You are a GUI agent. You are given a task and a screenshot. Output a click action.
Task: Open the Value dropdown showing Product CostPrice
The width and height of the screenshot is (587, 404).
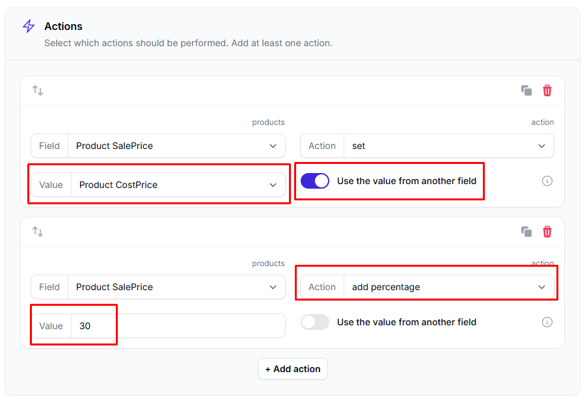point(177,185)
